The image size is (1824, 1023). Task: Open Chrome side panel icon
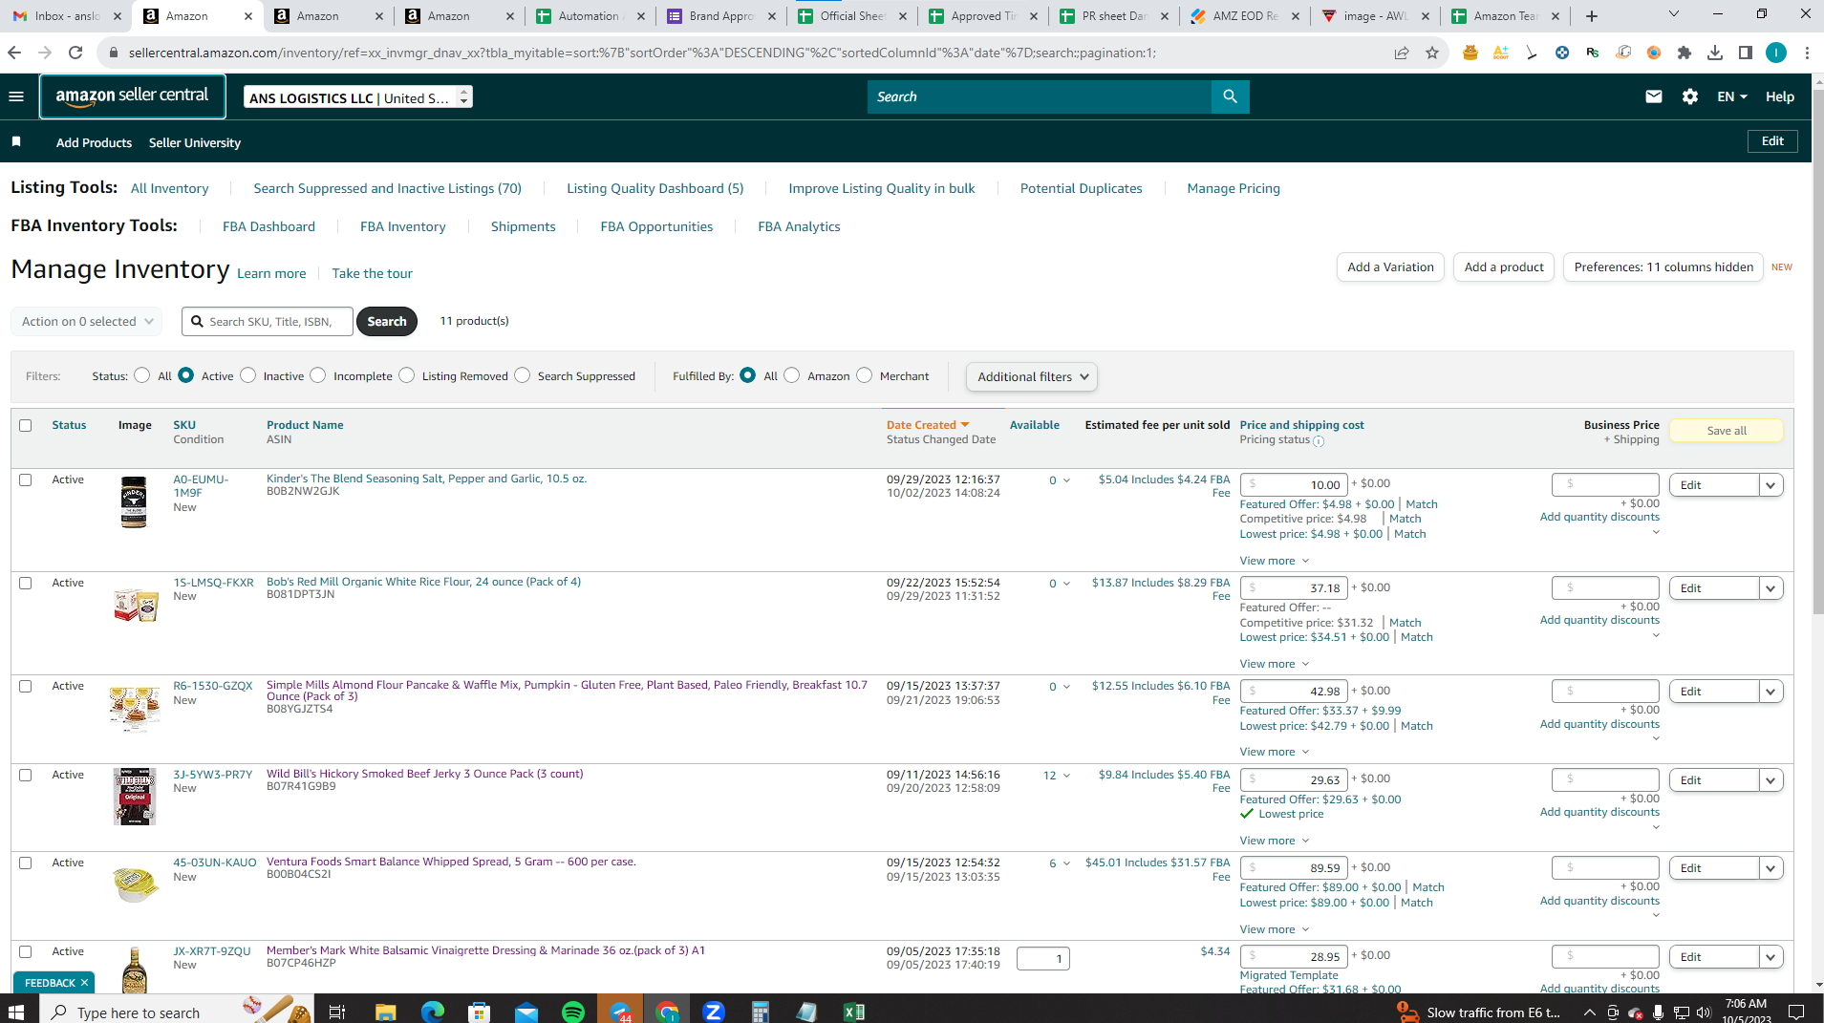pos(1746,53)
